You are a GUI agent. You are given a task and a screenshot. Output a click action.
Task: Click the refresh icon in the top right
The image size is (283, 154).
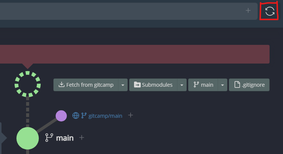pos(270,11)
